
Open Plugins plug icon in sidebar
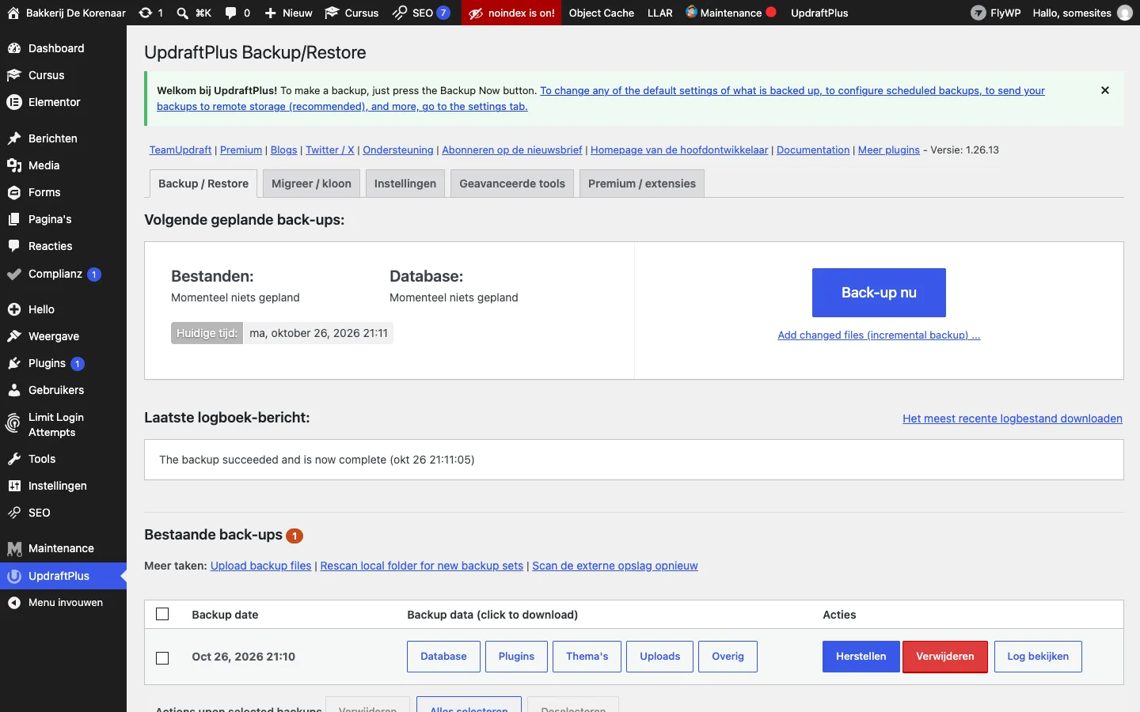pyautogui.click(x=13, y=363)
